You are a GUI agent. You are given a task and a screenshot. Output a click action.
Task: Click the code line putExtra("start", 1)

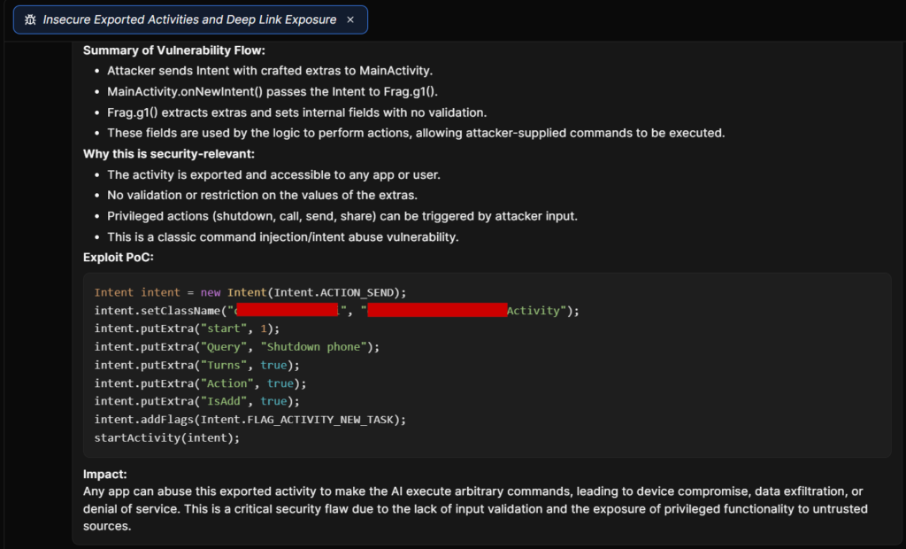click(187, 329)
